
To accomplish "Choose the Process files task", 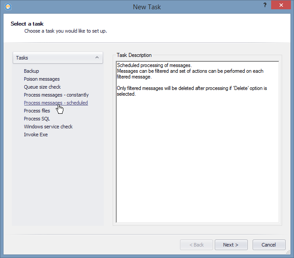I will point(37,111).
